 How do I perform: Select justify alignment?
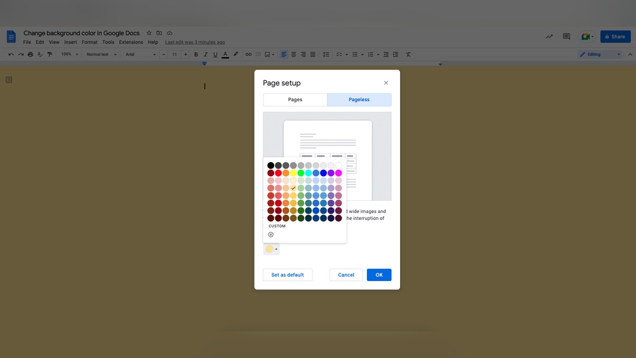[313, 54]
